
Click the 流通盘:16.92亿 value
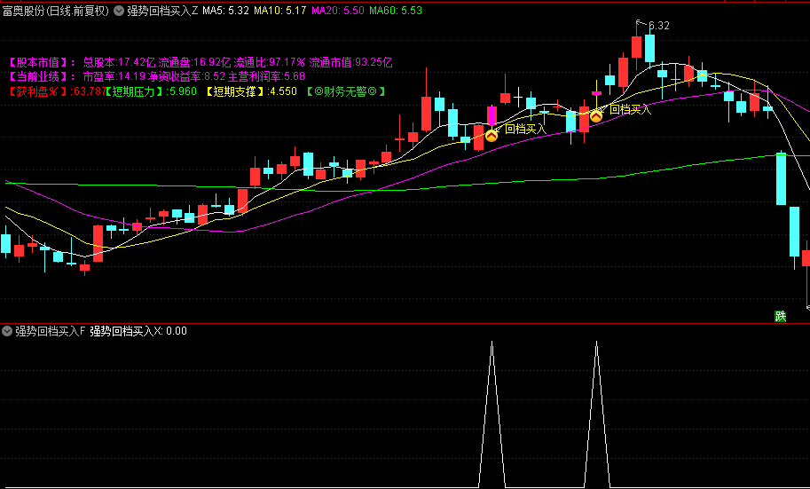(195, 63)
